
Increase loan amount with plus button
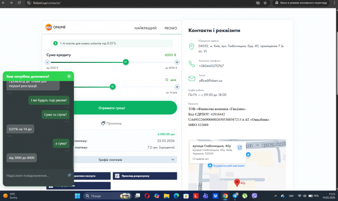177,62
